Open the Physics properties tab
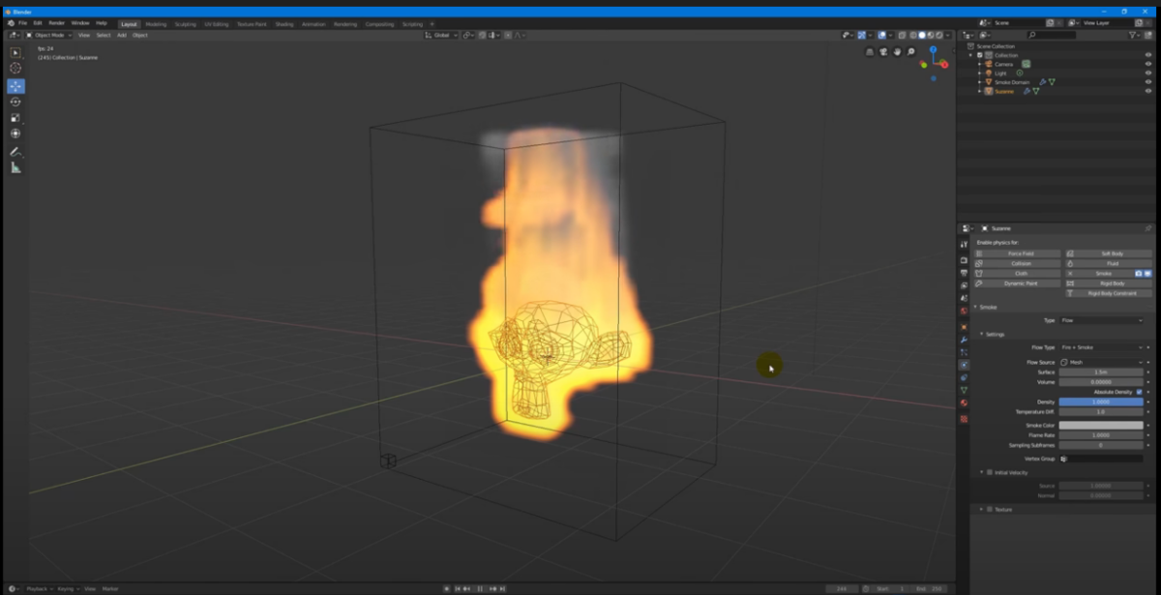The height and width of the screenshot is (595, 1161). (x=964, y=365)
